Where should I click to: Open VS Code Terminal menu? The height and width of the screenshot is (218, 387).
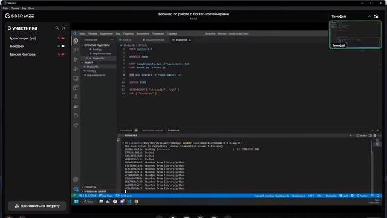[x=158, y=34]
